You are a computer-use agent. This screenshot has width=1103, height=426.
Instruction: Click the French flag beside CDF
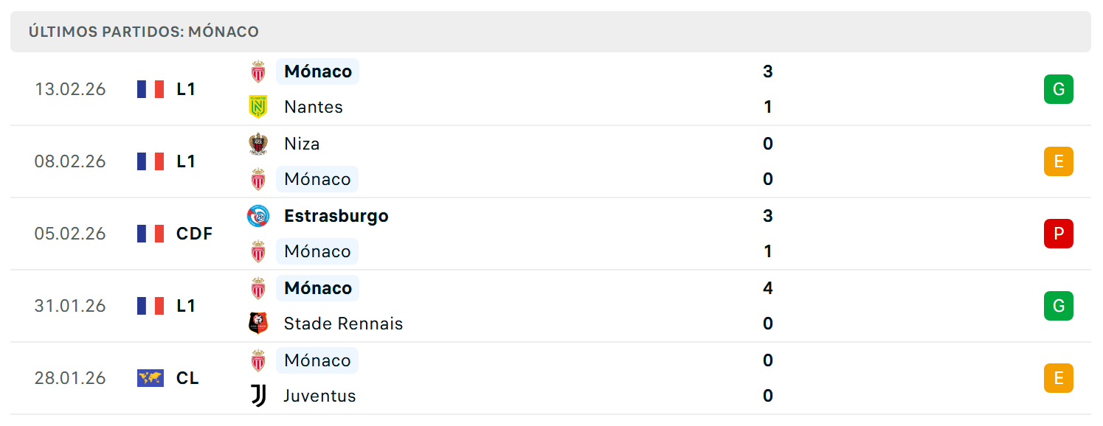click(x=151, y=234)
